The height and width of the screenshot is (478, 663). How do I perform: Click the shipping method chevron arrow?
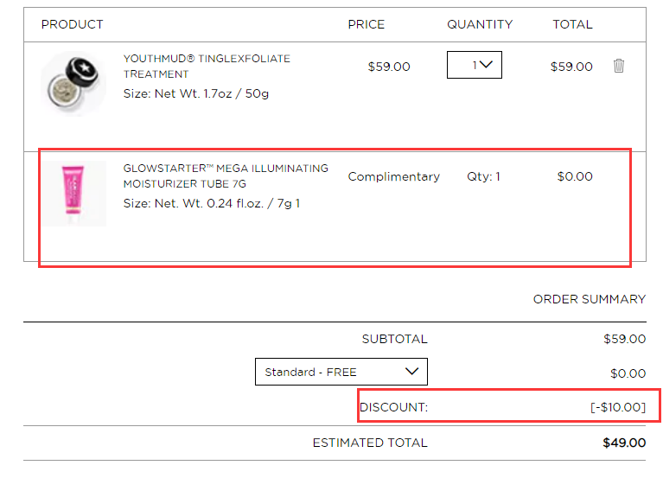tap(411, 371)
